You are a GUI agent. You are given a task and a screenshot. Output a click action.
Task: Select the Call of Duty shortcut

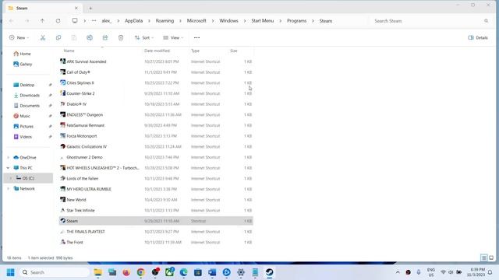pyautogui.click(x=156, y=72)
